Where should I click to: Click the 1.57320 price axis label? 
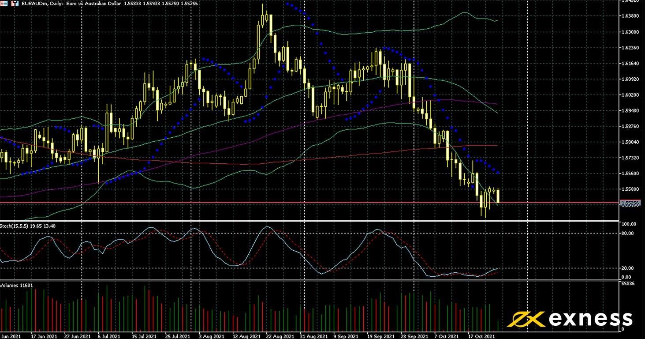(x=630, y=158)
